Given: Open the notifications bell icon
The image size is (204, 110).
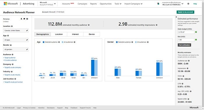Looking at the screenshot, I should tap(158, 4).
